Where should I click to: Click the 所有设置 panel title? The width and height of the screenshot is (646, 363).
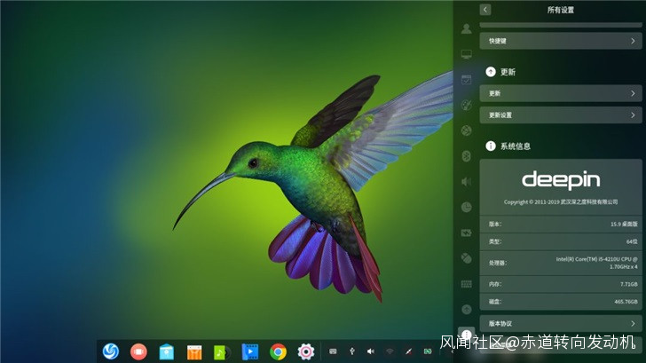pyautogui.click(x=560, y=10)
